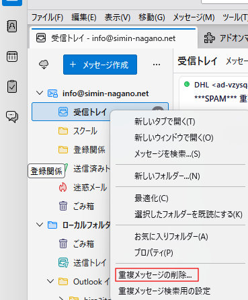Select the 送信トレイ folder
Image resolution: width=248 pixels, height=300 pixels.
pyautogui.click(x=89, y=263)
